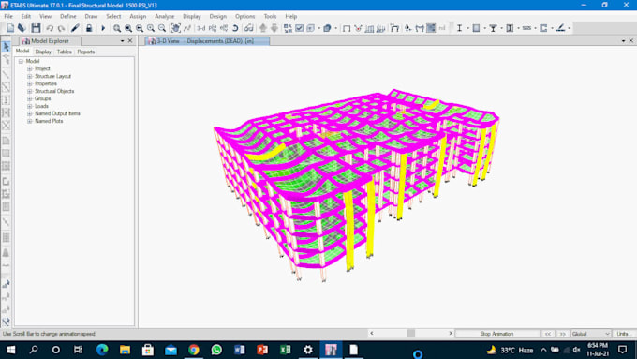Expand the Project tree node
The height and width of the screenshot is (359, 637).
point(30,68)
